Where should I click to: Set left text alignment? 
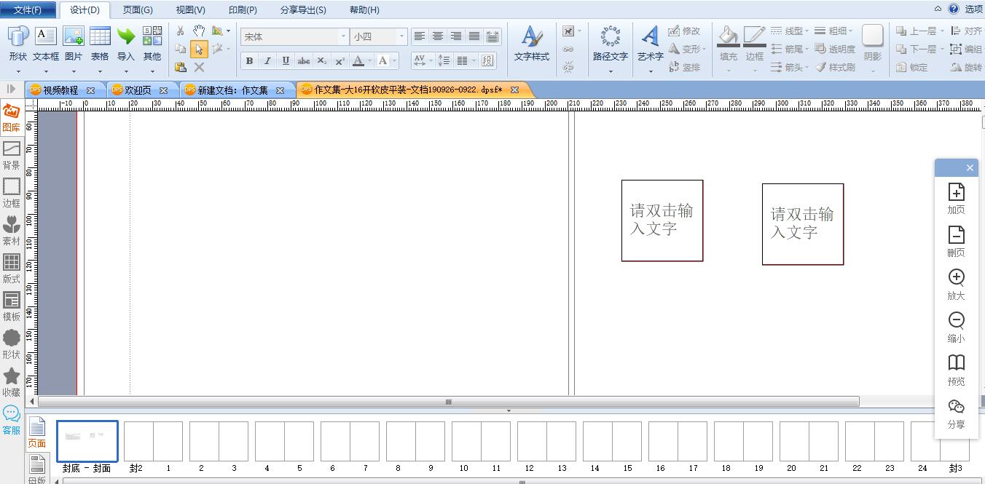pos(420,36)
